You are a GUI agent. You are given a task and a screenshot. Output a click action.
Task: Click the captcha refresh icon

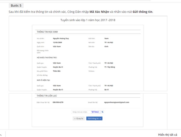tap(103, 112)
